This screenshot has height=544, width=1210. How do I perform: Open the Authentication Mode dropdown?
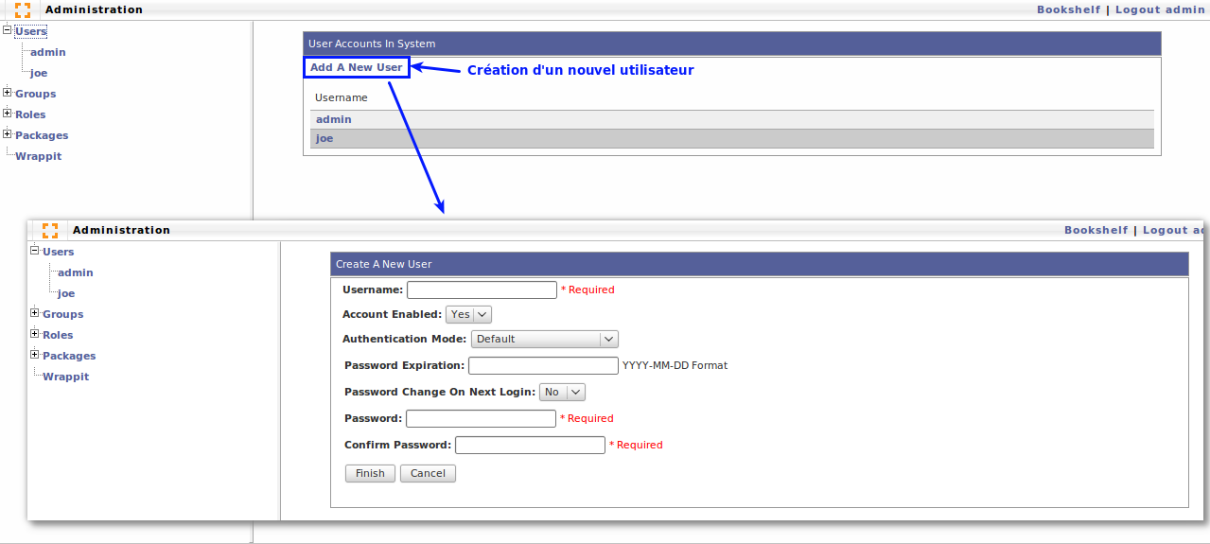(x=544, y=339)
